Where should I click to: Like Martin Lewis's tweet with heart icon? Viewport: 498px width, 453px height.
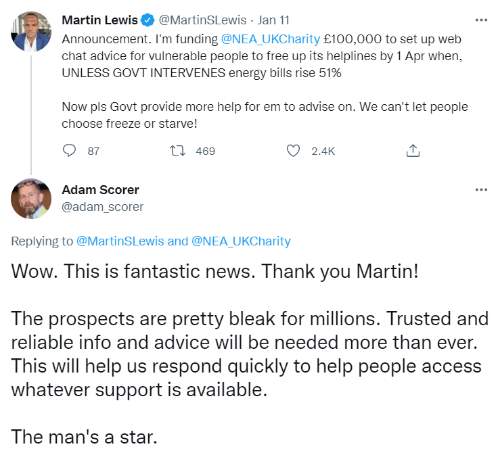(293, 151)
